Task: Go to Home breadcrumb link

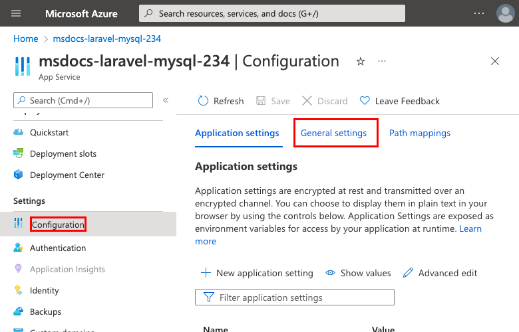Action: tap(25, 39)
